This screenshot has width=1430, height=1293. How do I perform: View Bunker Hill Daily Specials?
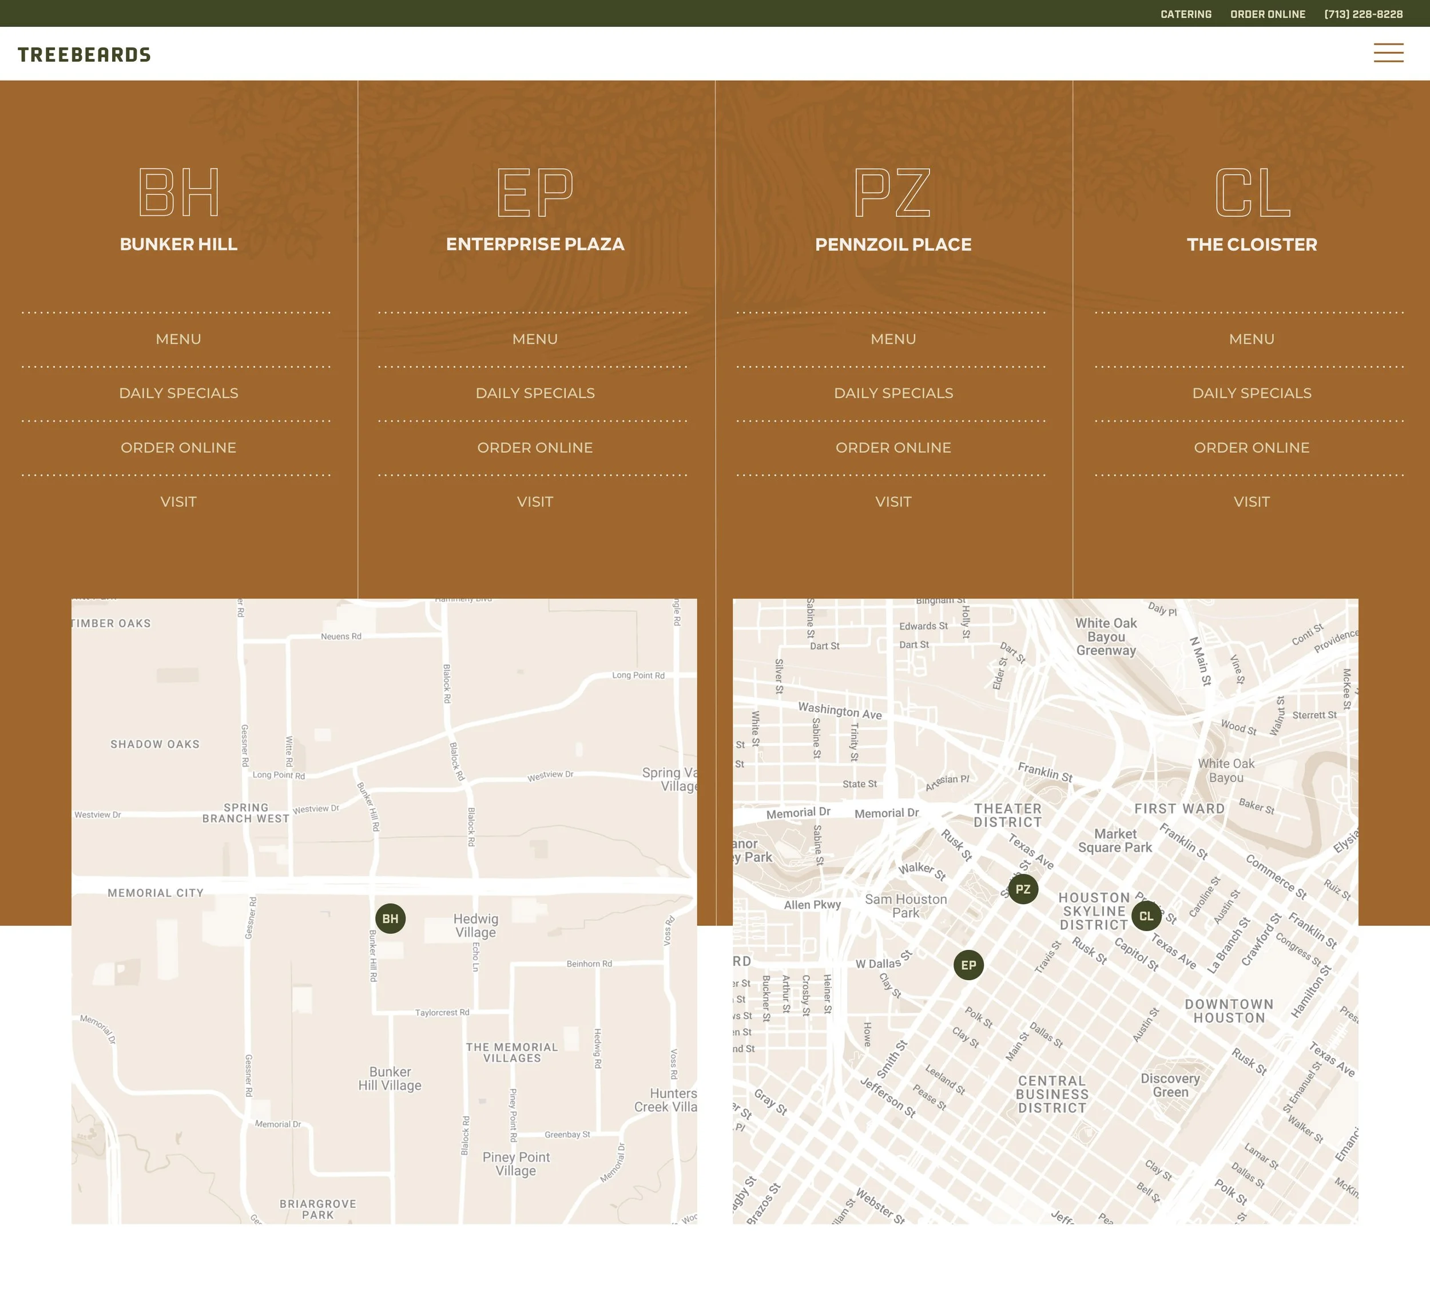(x=178, y=393)
